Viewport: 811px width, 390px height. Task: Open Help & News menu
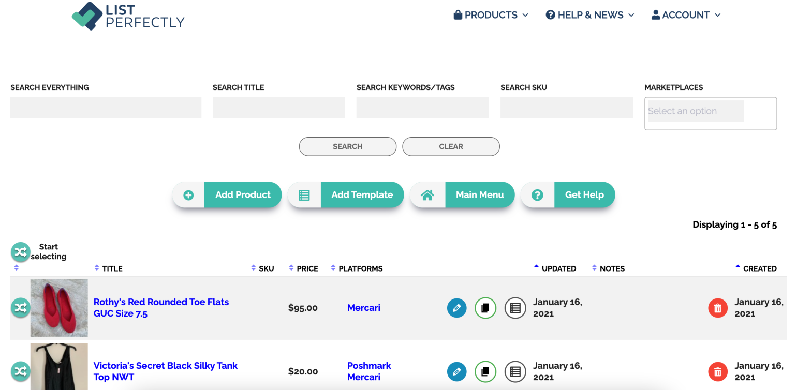pyautogui.click(x=590, y=15)
